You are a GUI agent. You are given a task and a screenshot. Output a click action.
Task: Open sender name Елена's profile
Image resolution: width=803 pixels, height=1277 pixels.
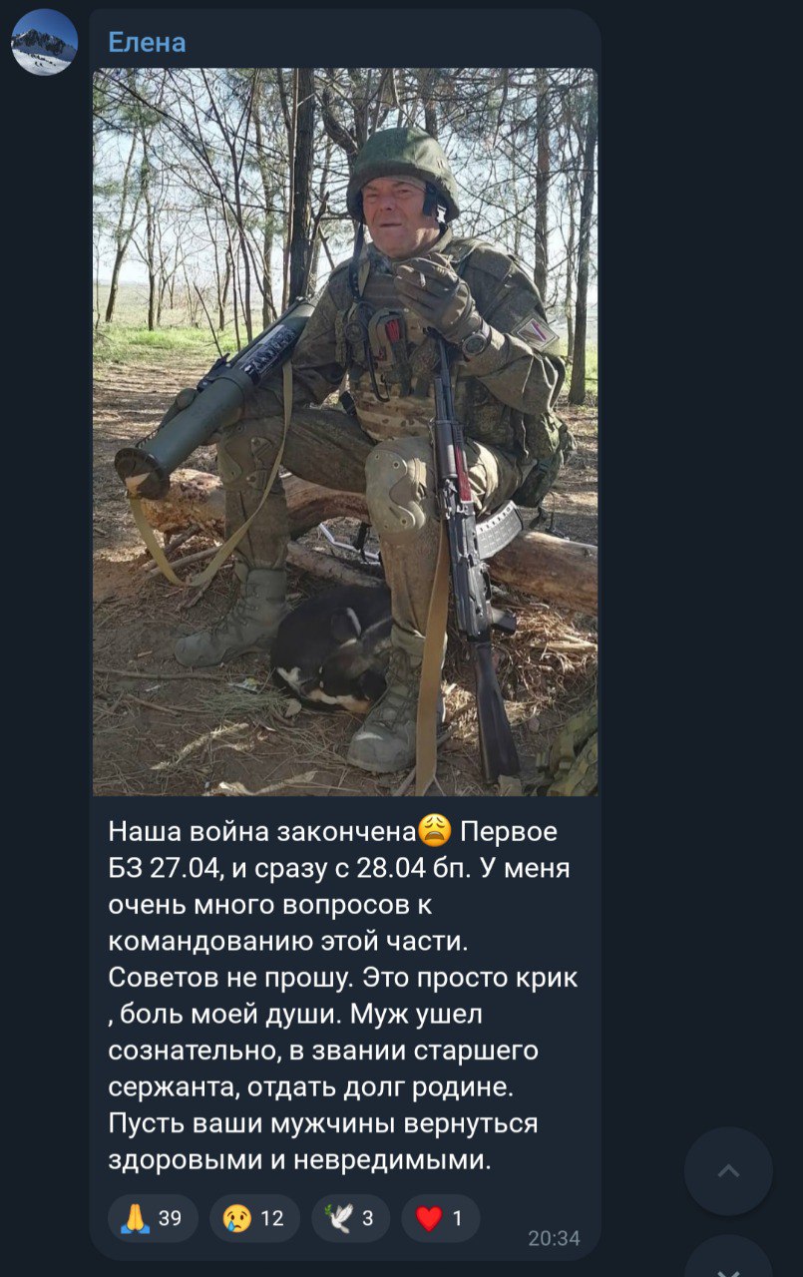(x=147, y=42)
